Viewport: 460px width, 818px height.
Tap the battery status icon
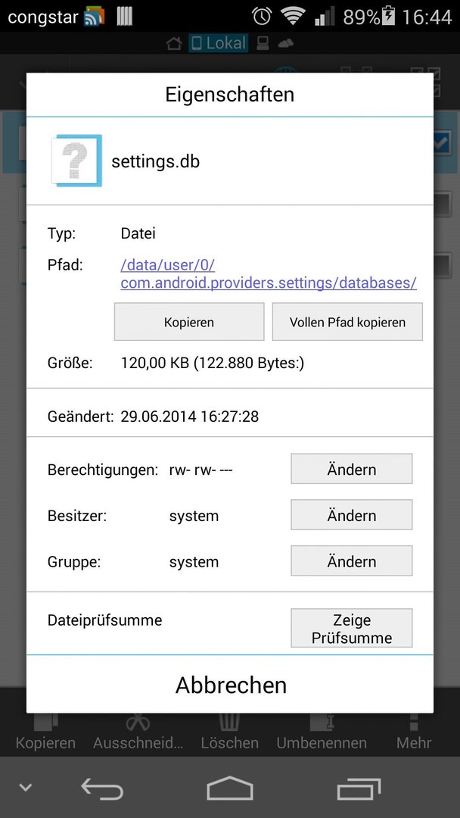pos(389,16)
